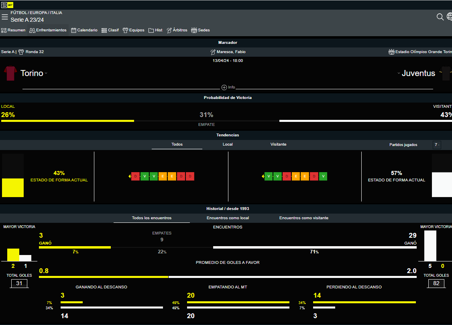Expand the Info plus circle
This screenshot has width=452, height=325.
(x=224, y=87)
